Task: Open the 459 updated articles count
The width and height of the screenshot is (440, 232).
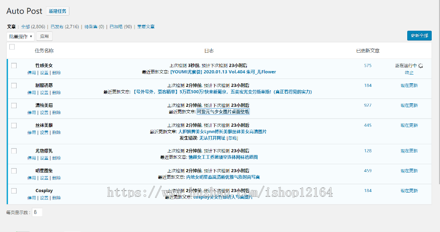Action: [x=368, y=171]
